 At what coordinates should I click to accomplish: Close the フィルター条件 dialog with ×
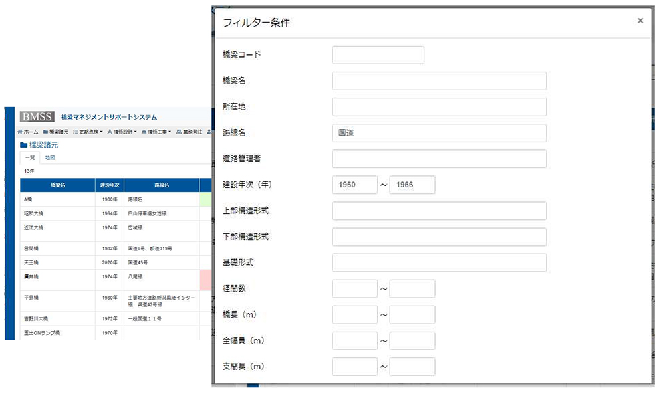point(640,21)
